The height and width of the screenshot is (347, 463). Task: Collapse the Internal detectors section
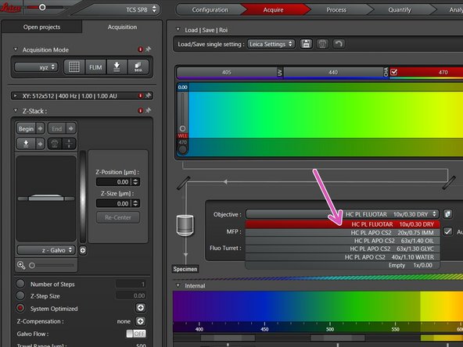pos(178,285)
